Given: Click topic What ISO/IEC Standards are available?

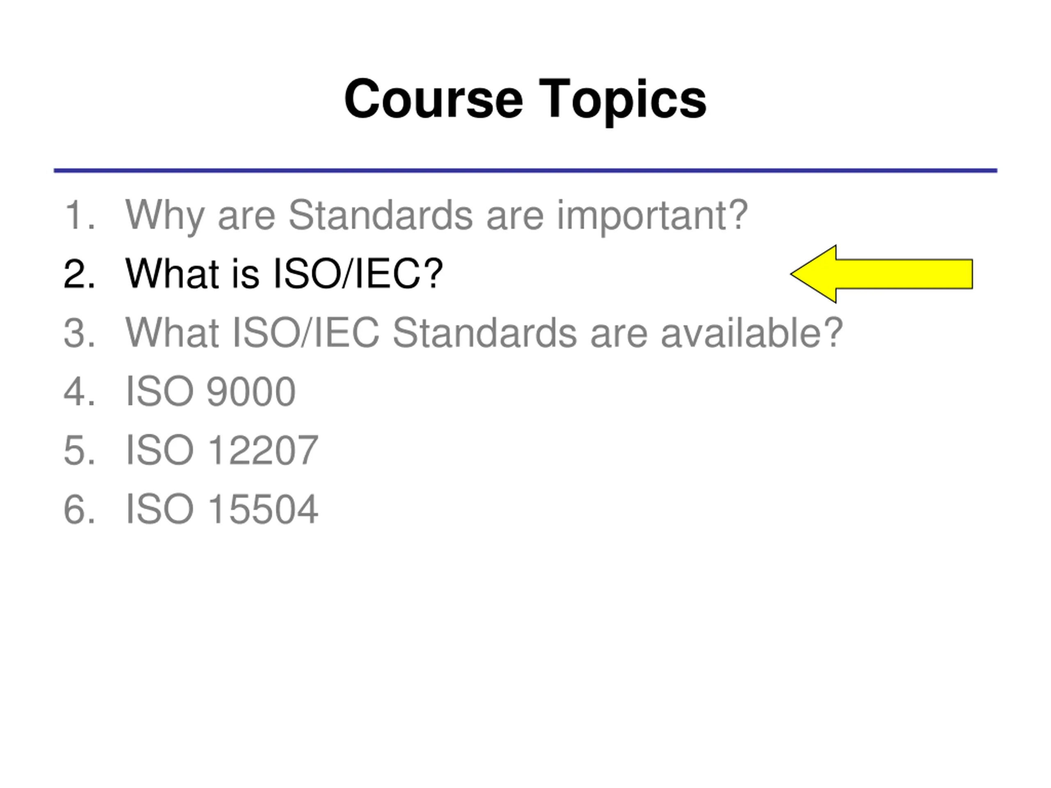Looking at the screenshot, I should [x=484, y=332].
